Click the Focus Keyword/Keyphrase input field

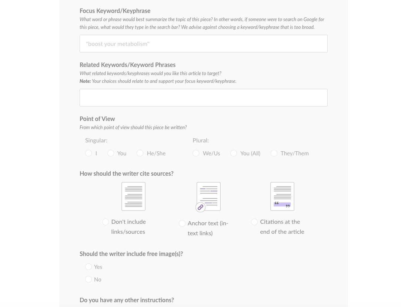(204, 44)
